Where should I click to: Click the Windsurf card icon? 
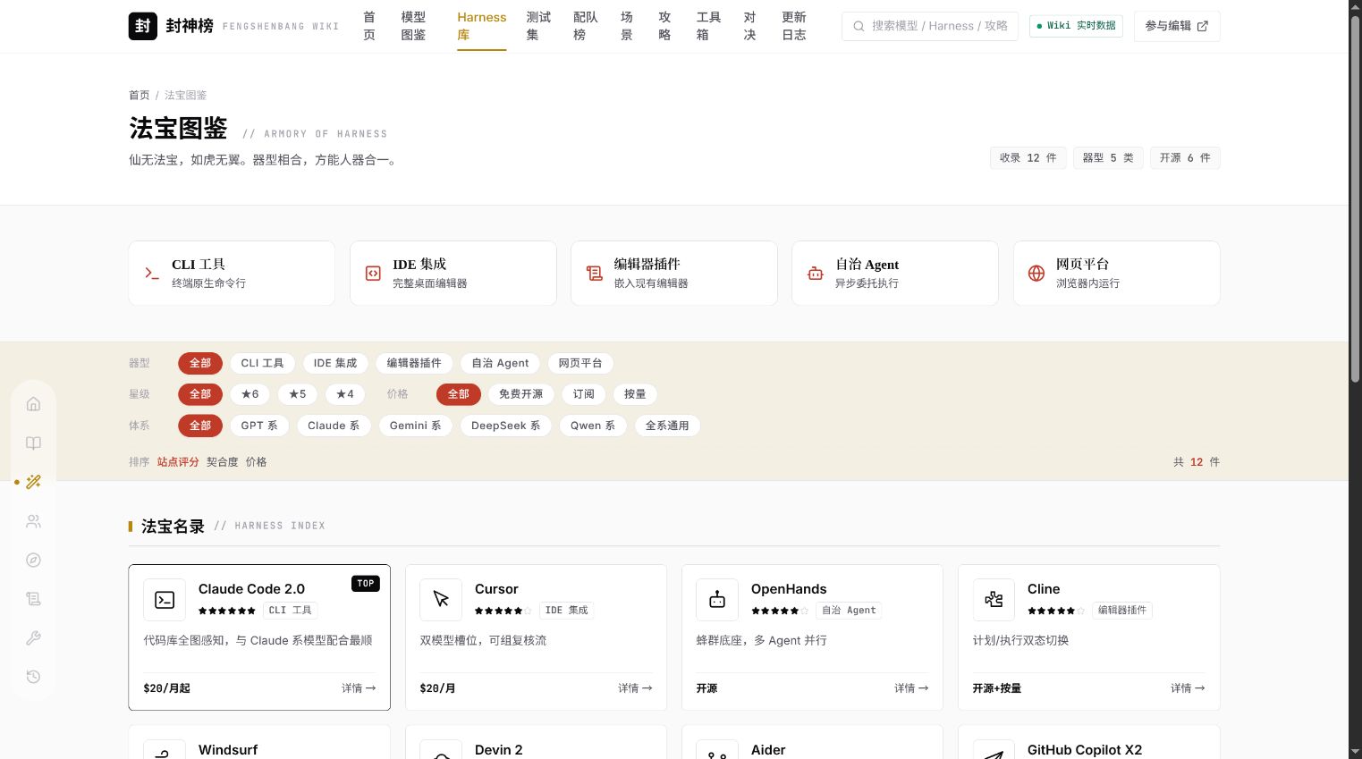point(165,750)
